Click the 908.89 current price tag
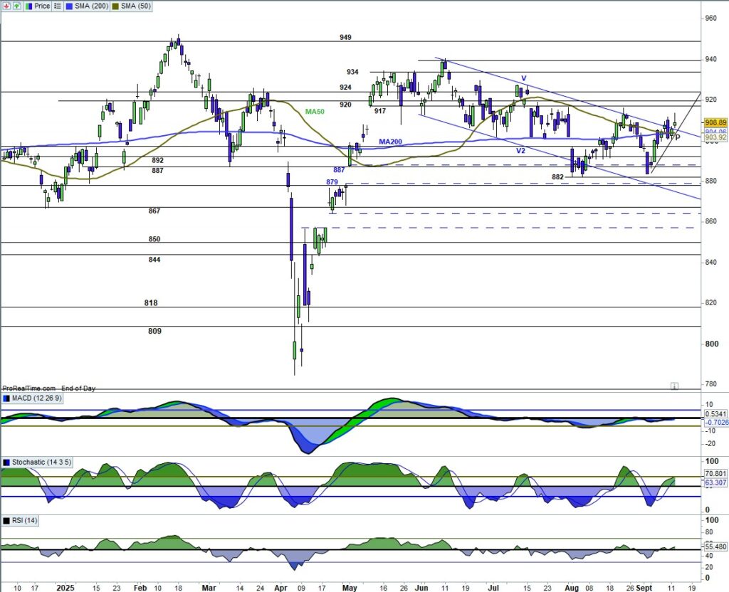The width and height of the screenshot is (729, 592). (x=715, y=122)
